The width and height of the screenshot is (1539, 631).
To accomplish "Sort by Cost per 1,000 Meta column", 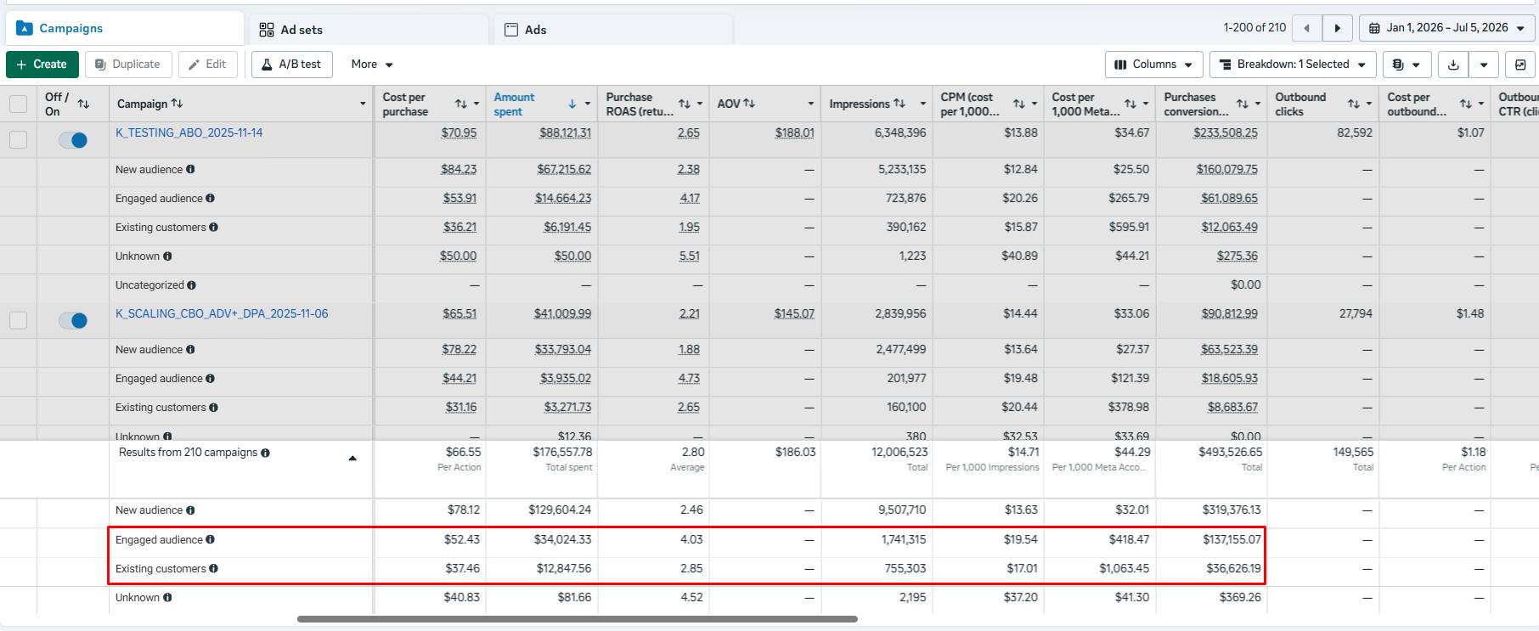I will tap(1130, 104).
